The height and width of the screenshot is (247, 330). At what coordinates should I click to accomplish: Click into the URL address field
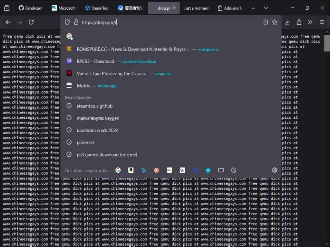click(170, 22)
